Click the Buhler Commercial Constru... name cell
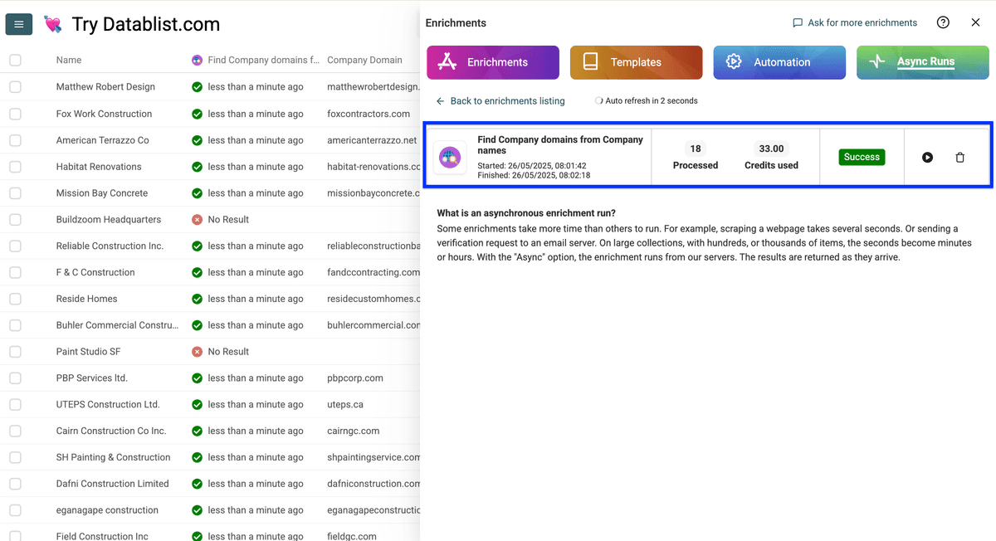 click(x=117, y=325)
